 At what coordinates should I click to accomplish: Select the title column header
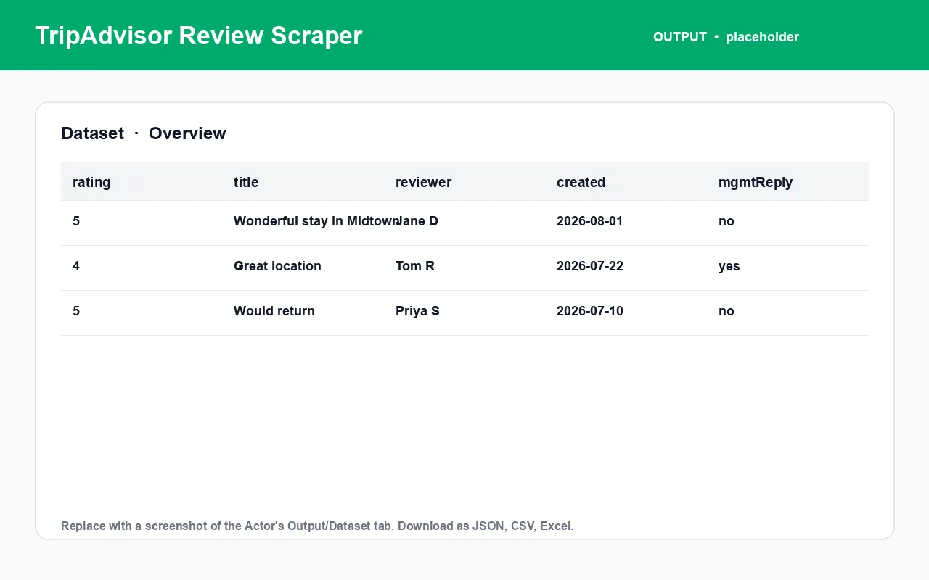point(246,182)
